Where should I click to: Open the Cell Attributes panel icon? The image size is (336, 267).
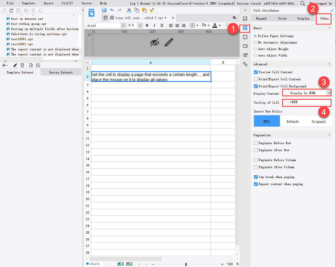click(x=245, y=28)
